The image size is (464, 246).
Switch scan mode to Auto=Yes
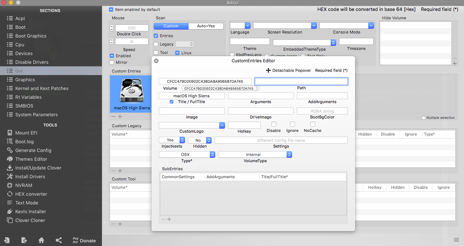[x=206, y=26]
